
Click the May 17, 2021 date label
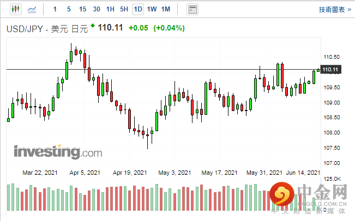click(219, 173)
